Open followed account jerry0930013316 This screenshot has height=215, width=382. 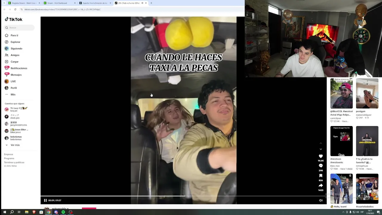pyautogui.click(x=16, y=124)
